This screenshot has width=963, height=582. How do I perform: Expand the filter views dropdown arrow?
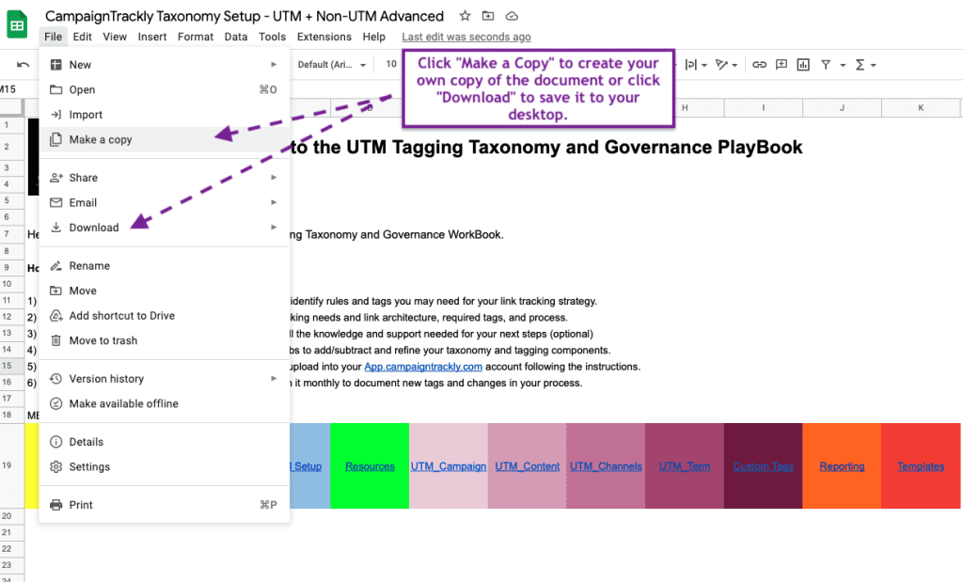(843, 65)
